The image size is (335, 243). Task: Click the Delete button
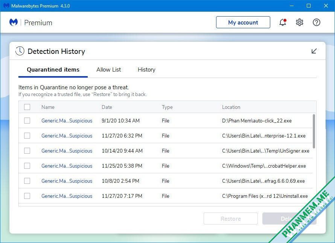(289, 219)
